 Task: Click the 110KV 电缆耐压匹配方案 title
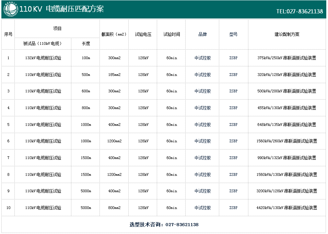[x=62, y=9]
